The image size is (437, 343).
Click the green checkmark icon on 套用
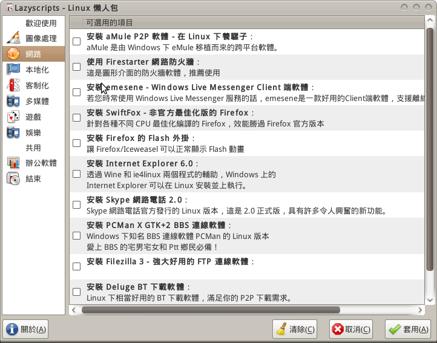click(395, 329)
